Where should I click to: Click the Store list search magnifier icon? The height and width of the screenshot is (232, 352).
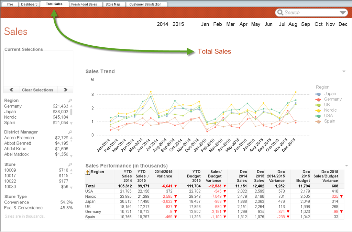click(70, 165)
